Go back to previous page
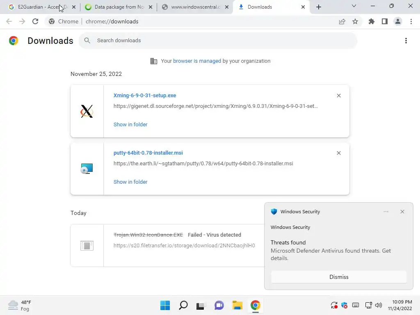420x315 pixels. click(x=9, y=21)
